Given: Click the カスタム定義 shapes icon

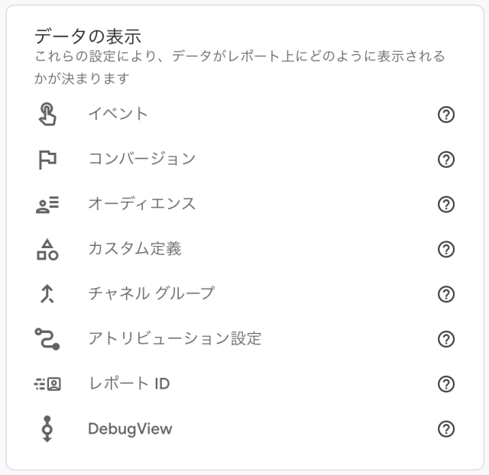Looking at the screenshot, I should 47,250.
